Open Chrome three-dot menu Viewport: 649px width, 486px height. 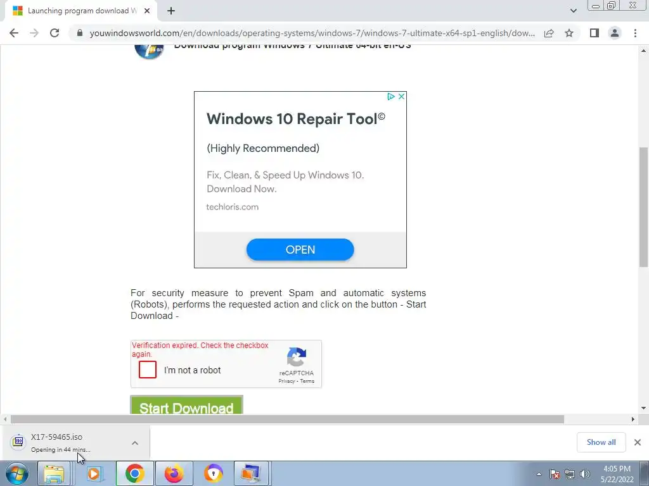pos(635,33)
